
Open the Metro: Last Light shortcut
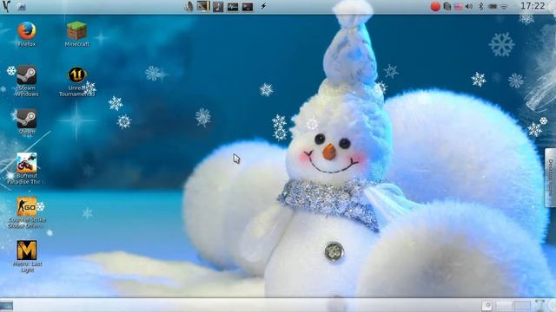[x=27, y=257]
